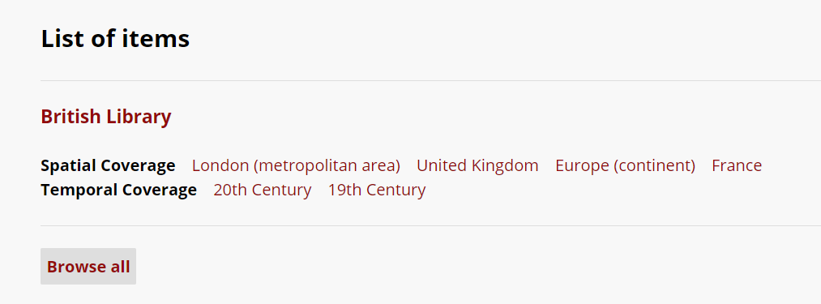Select the United Kingdom spatial coverage
This screenshot has width=821, height=304.
[x=477, y=165]
